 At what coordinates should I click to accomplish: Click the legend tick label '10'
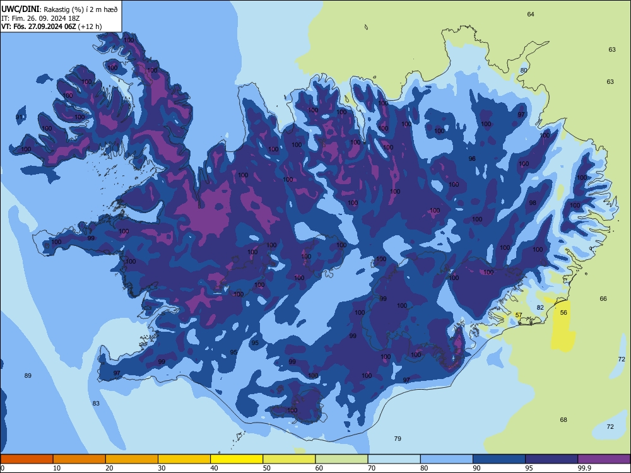pyautogui.click(x=57, y=468)
